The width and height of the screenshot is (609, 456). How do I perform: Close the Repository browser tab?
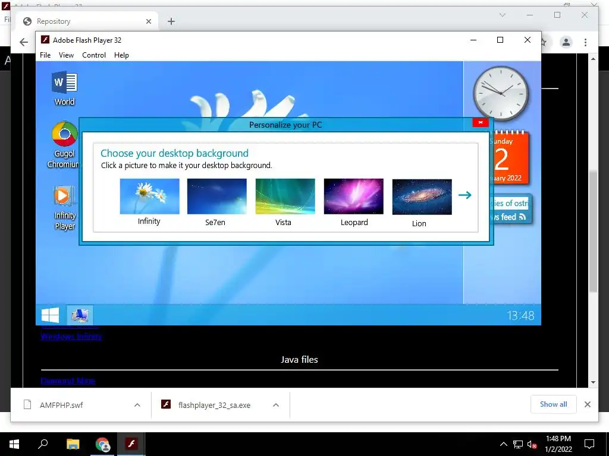[x=148, y=21]
